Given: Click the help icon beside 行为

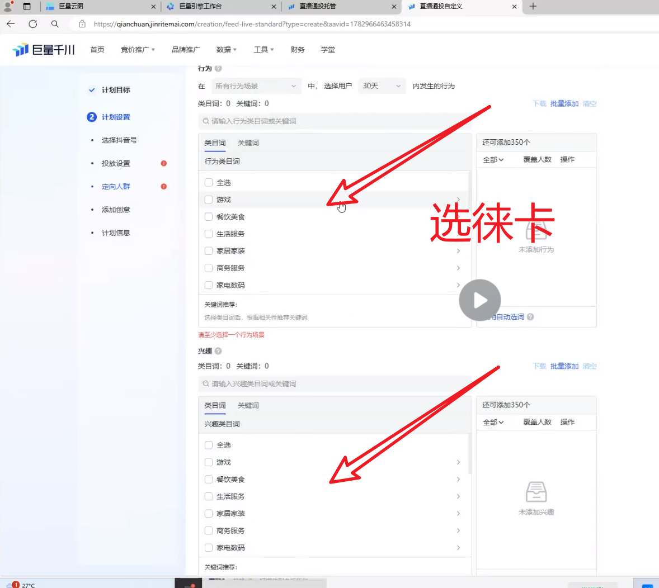Looking at the screenshot, I should (218, 69).
